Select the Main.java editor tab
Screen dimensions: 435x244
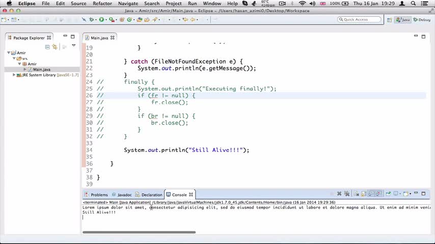(x=99, y=38)
